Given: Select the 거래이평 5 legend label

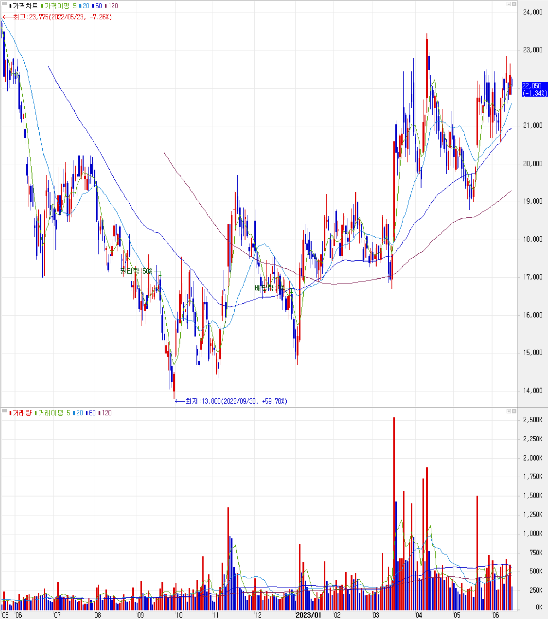Looking at the screenshot, I should pyautogui.click(x=52, y=413).
